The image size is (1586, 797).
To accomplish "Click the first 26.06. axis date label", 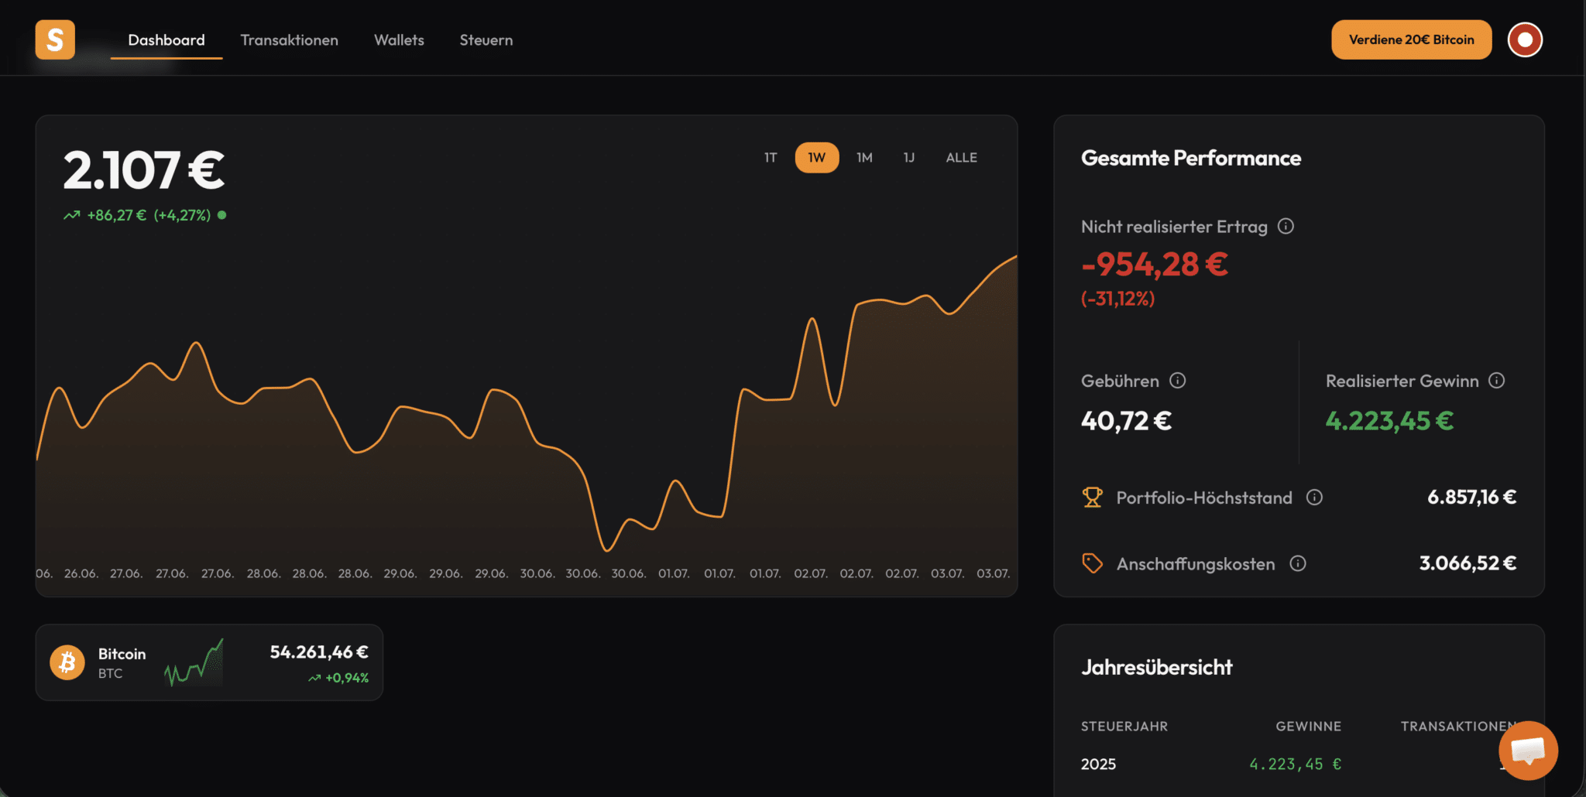I will 81,573.
